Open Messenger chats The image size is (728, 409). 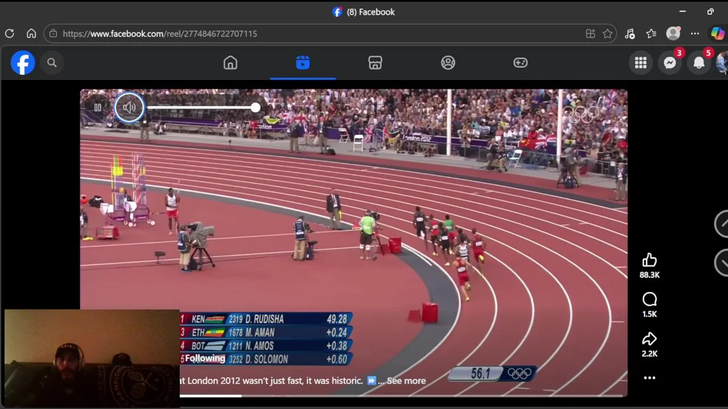pos(670,62)
